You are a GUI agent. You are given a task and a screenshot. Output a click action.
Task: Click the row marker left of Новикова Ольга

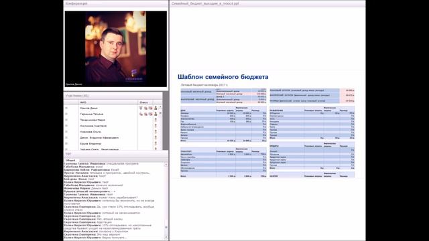coord(66,132)
